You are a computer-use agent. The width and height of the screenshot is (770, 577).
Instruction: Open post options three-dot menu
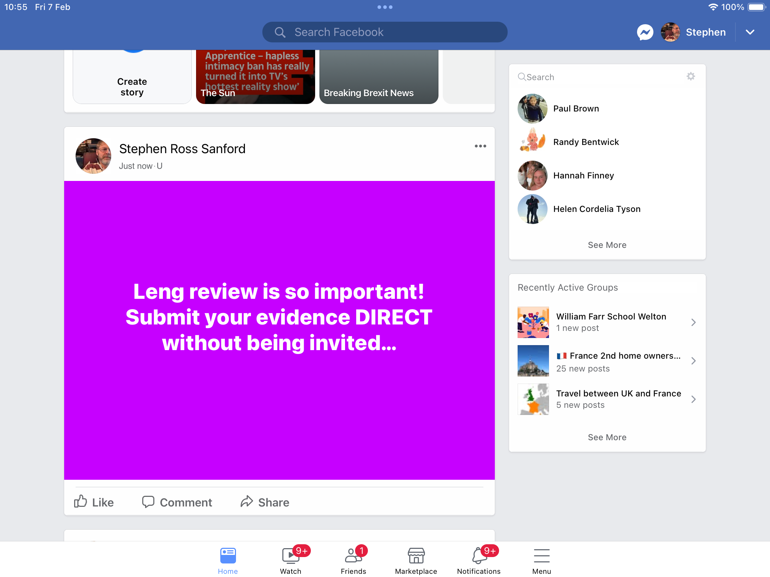tap(480, 146)
